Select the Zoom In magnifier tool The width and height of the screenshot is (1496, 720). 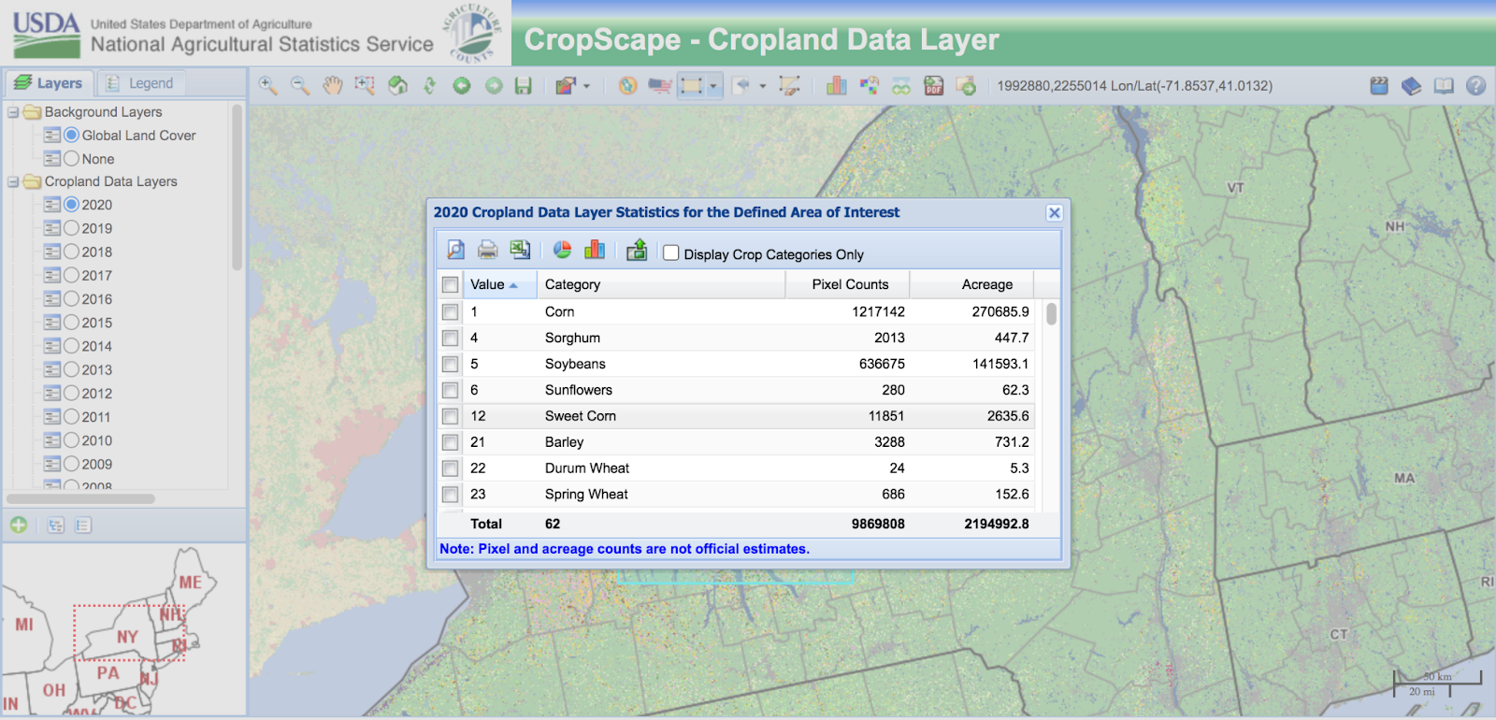[x=268, y=86]
